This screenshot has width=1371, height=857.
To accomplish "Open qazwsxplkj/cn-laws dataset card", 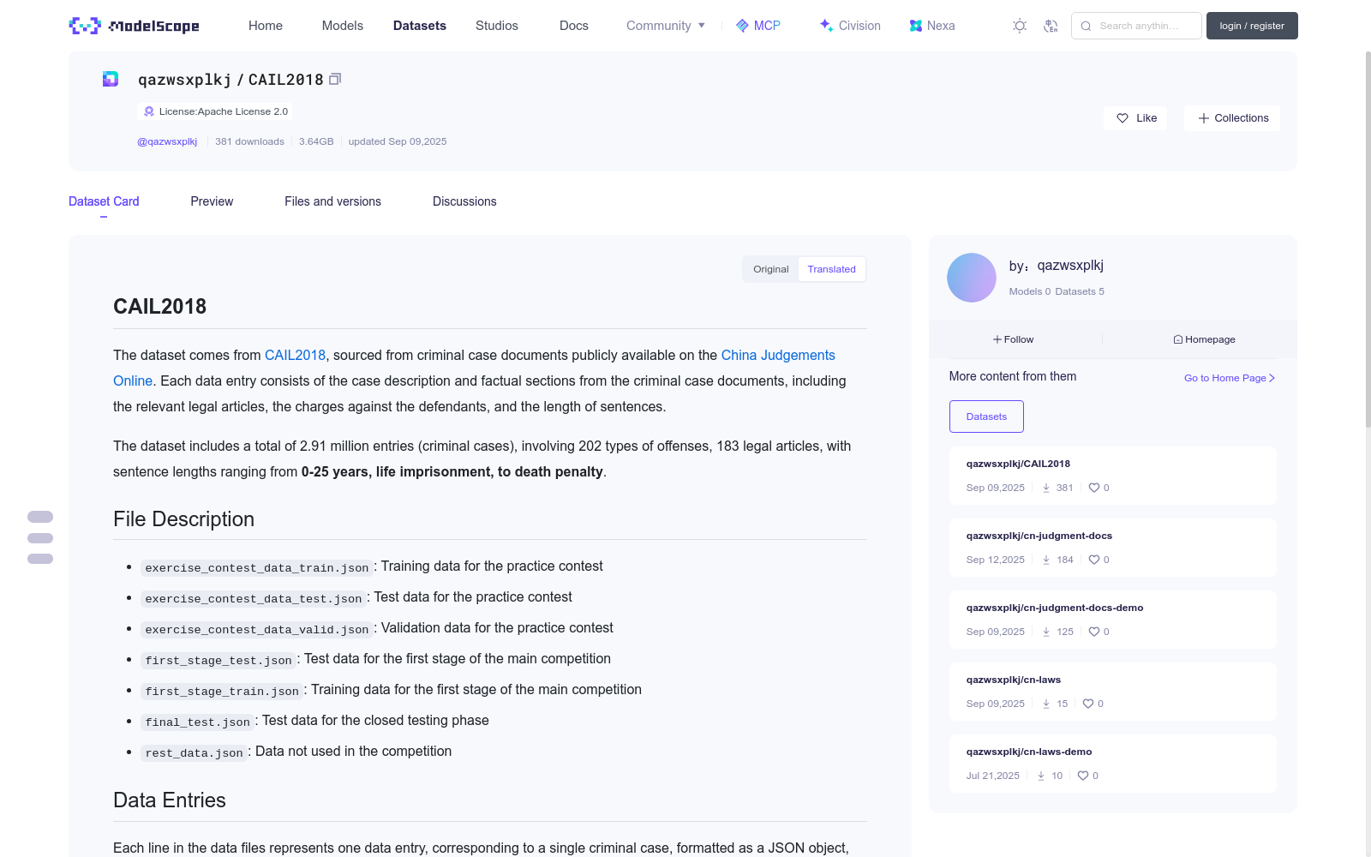I will click(x=1113, y=692).
